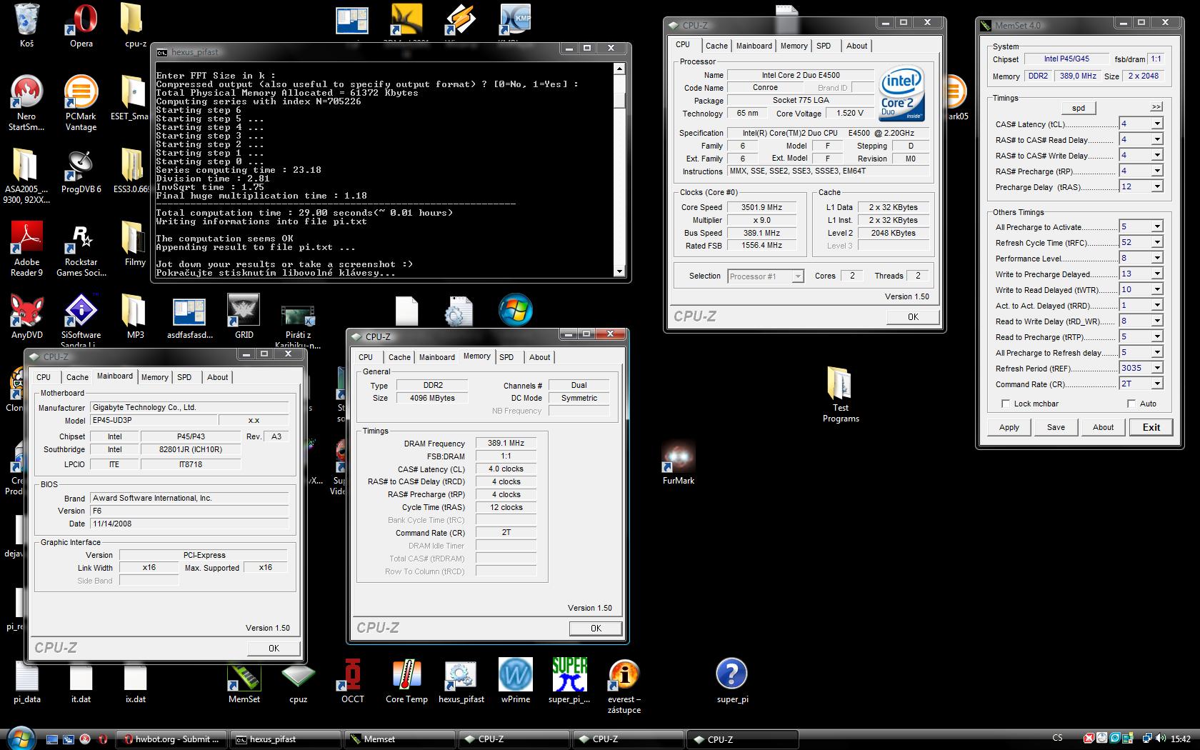Open everest – zástupce shortcut
The height and width of the screenshot is (750, 1200).
tap(624, 686)
